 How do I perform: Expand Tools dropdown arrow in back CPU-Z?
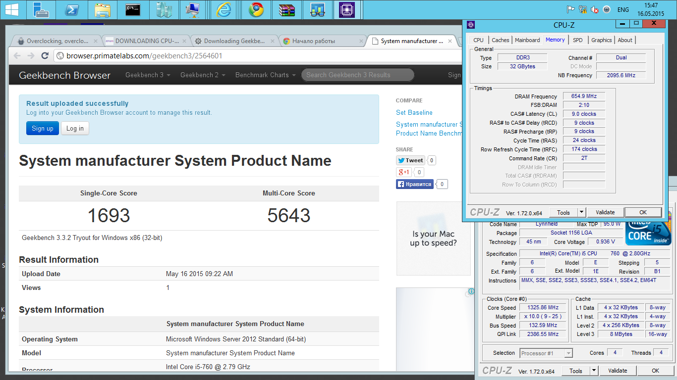[594, 371]
